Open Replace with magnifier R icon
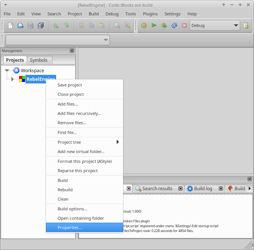 (127, 25)
